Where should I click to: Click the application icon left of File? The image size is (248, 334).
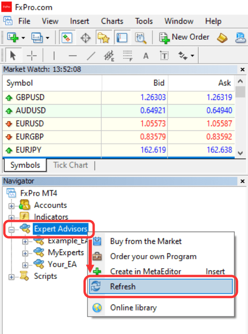point(8,21)
